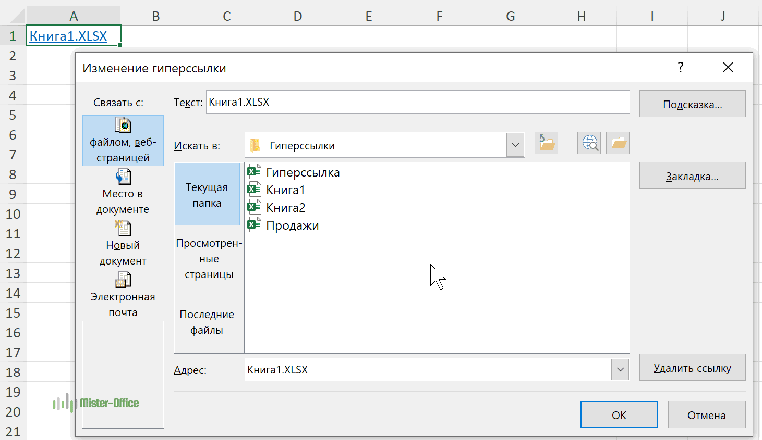The image size is (762, 440).
Task: Expand the 'Искать в' folder dropdown
Action: 515,145
